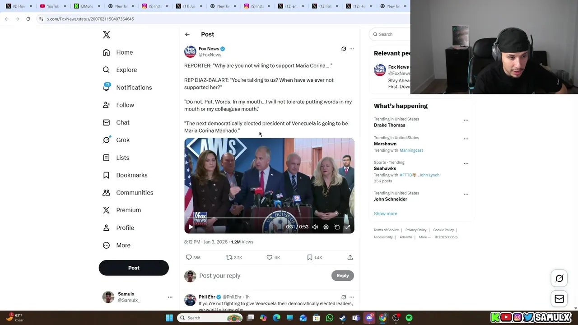
Task: Click the back arrow beside Post
Action: (x=187, y=34)
